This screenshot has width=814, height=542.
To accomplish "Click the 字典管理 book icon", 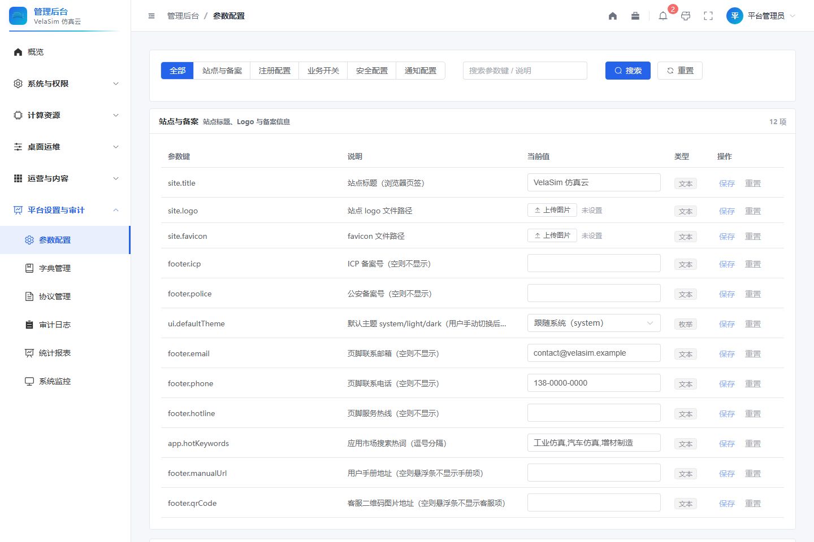I will (29, 268).
